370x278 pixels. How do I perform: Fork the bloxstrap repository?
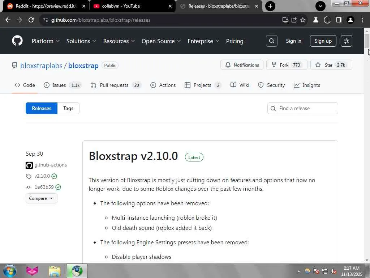coord(287,65)
